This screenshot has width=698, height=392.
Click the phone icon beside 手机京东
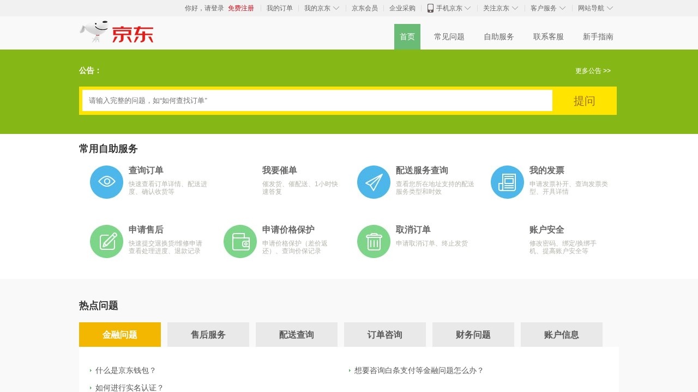click(x=430, y=8)
